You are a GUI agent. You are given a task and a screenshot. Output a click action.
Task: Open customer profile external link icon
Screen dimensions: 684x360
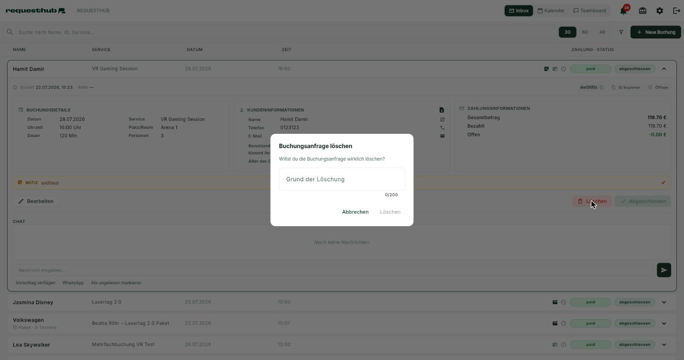(x=442, y=120)
